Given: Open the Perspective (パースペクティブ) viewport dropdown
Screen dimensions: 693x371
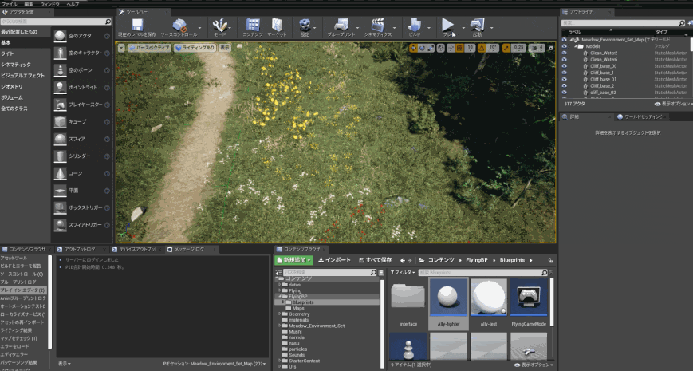Looking at the screenshot, I should pos(149,48).
